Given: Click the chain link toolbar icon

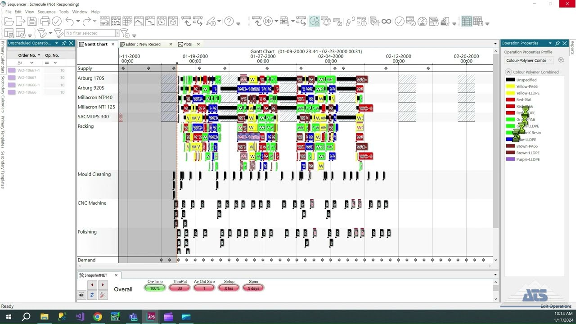Looking at the screenshot, I should (x=351, y=21).
